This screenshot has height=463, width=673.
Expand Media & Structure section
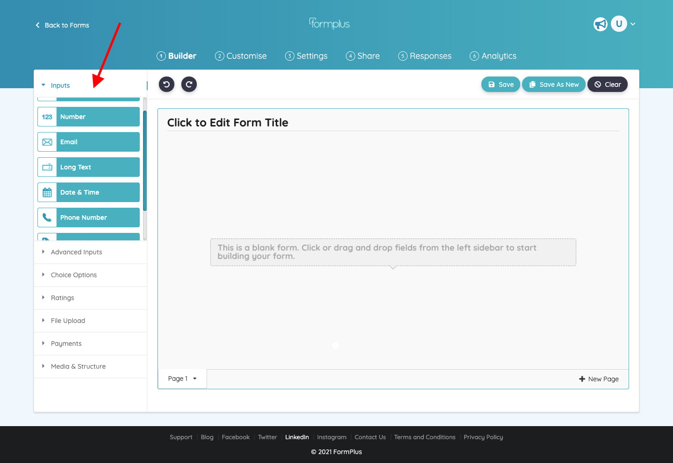tap(91, 366)
